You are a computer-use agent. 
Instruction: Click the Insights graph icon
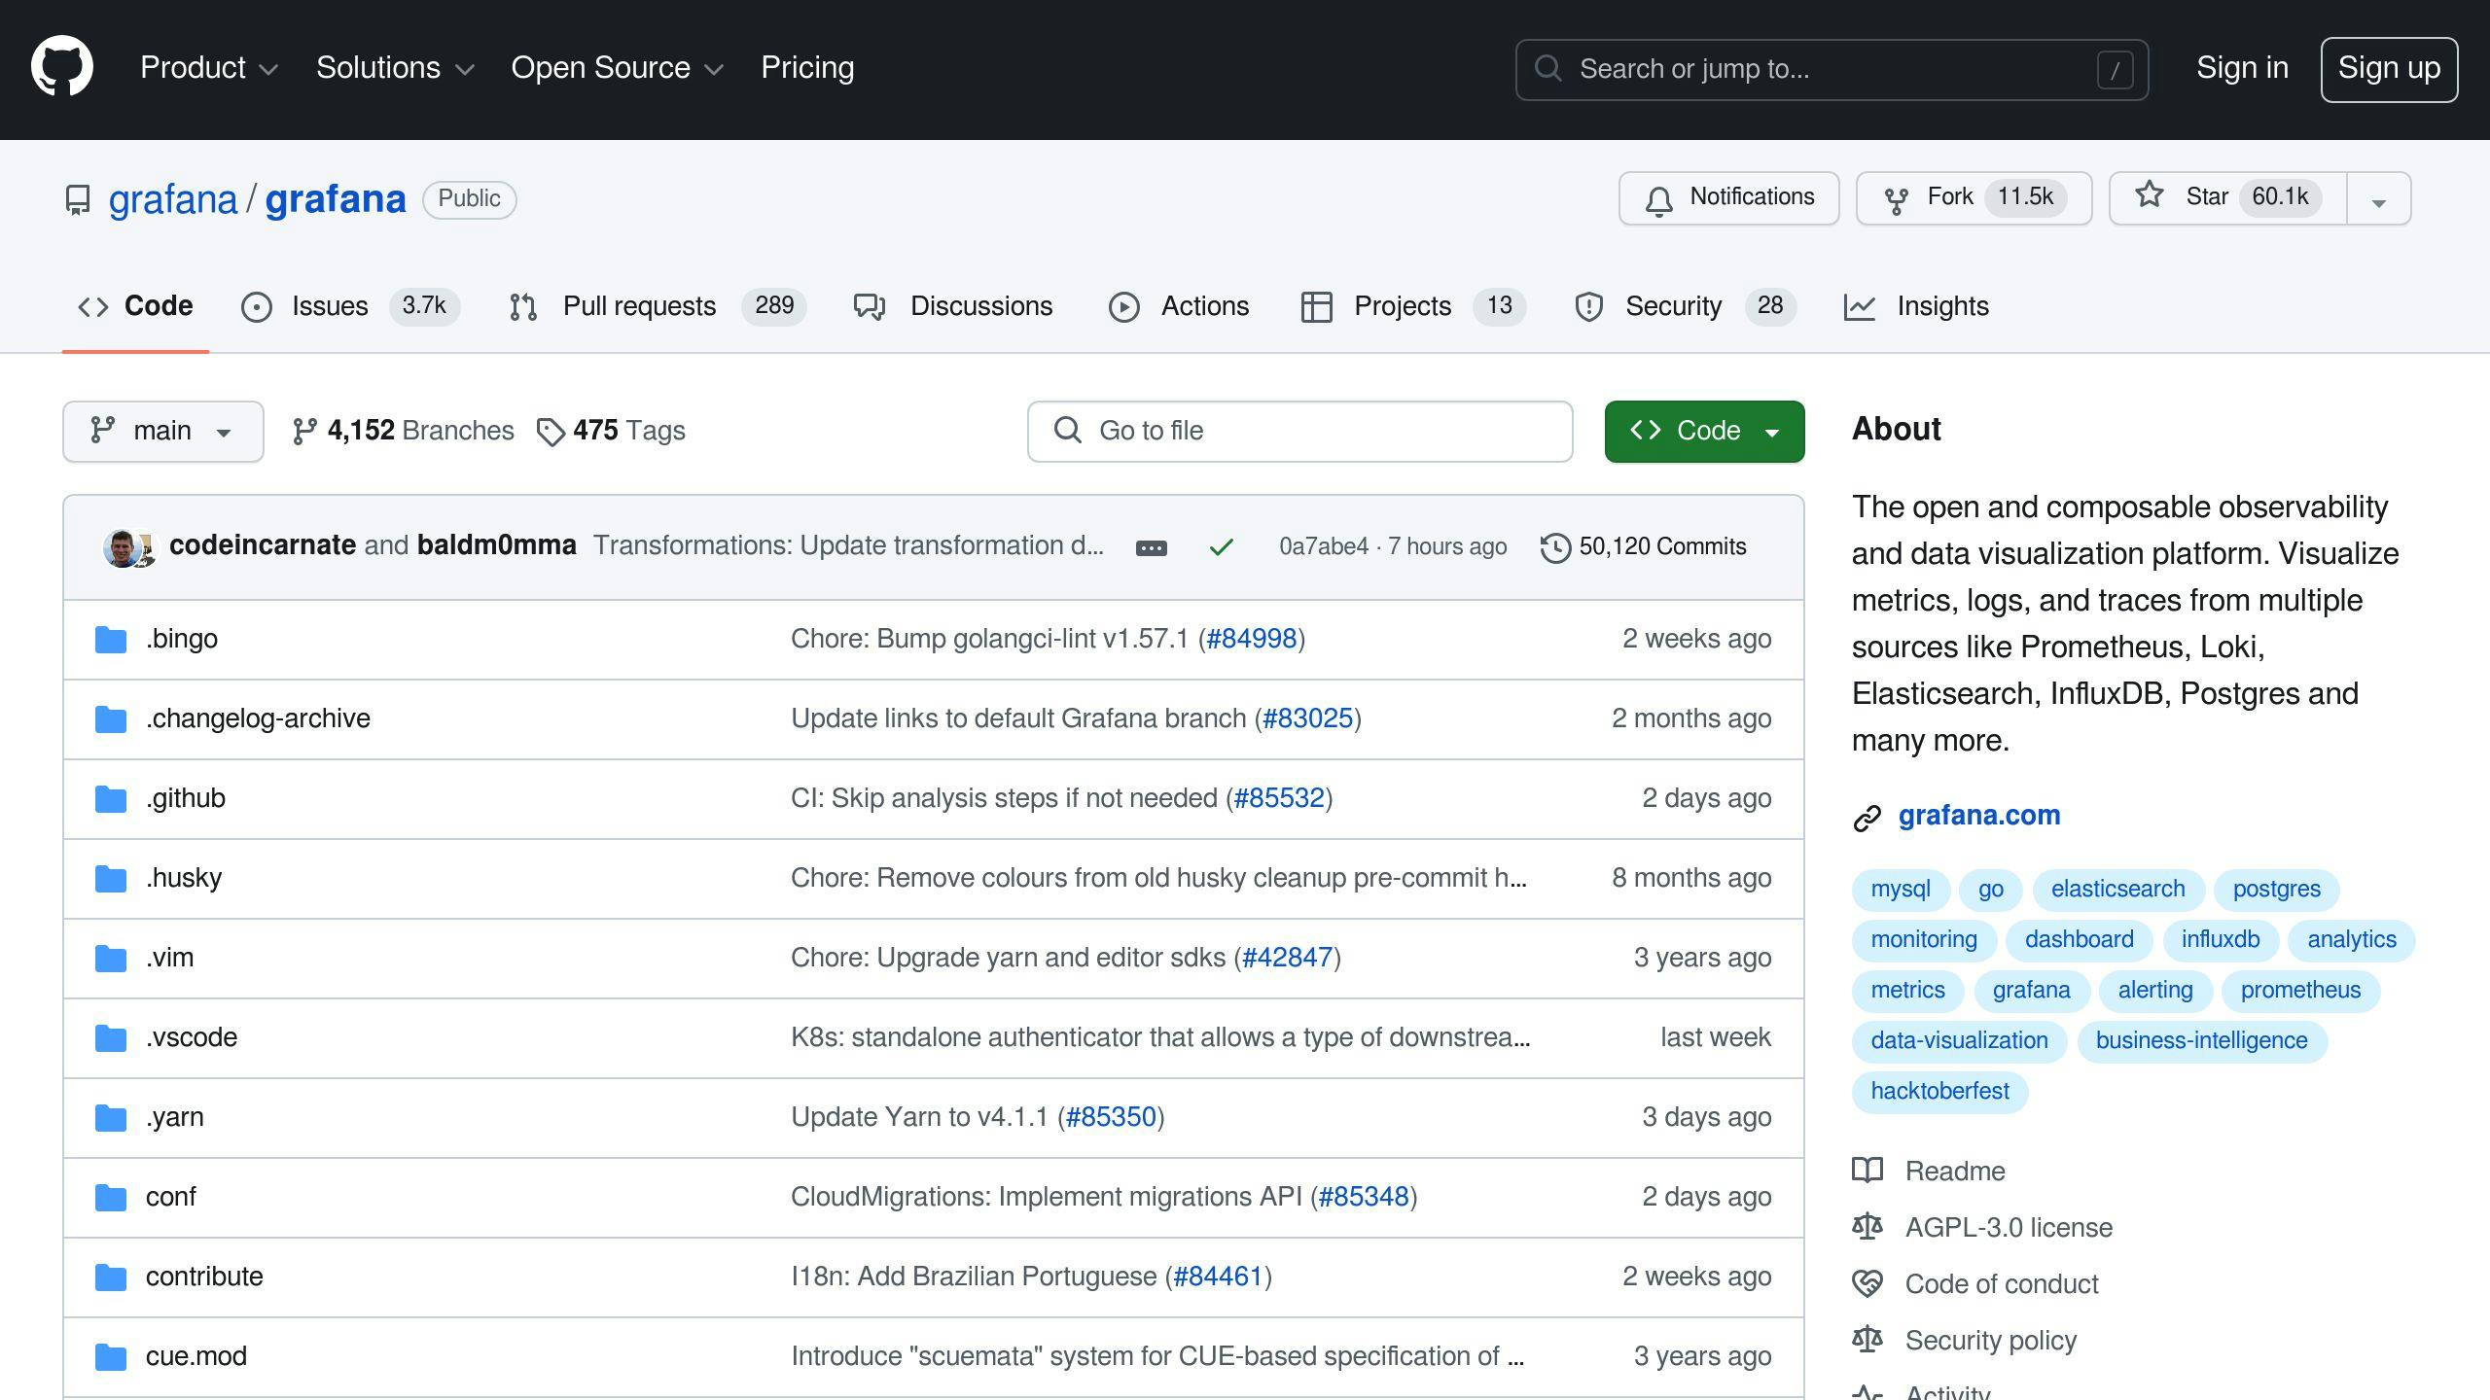pyautogui.click(x=1859, y=307)
